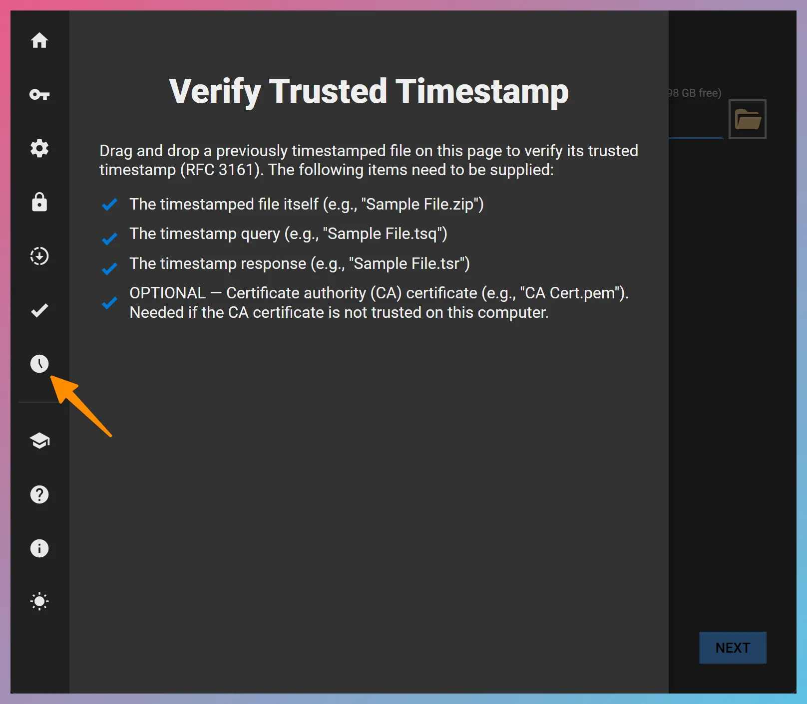Select the key management sidebar icon
807x704 pixels.
pos(39,95)
